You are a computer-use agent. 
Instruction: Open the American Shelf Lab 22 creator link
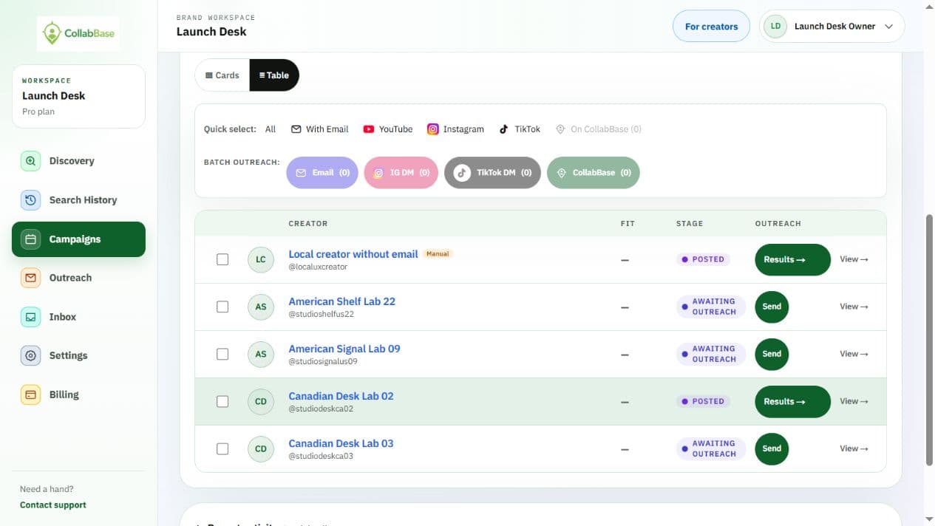pos(341,301)
